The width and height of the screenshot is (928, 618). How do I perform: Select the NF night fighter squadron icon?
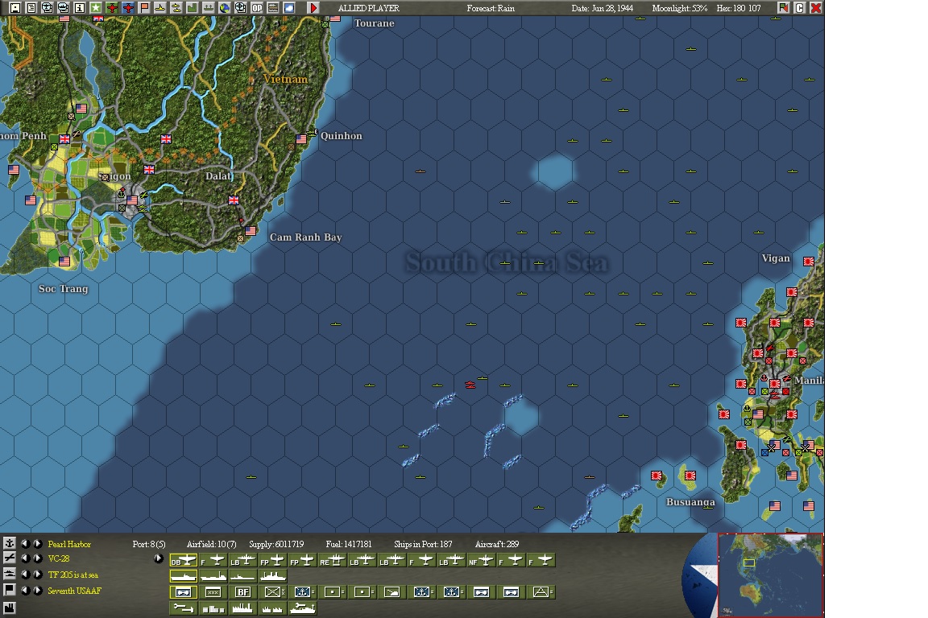point(480,560)
